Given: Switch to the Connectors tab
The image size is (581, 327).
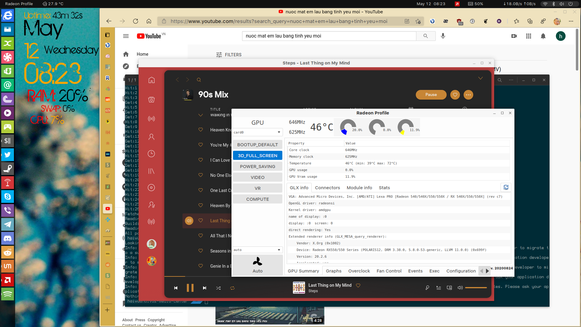Looking at the screenshot, I should 327,188.
